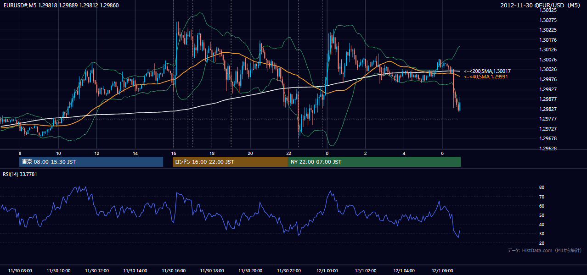Click RSI scale value 30

542,233
